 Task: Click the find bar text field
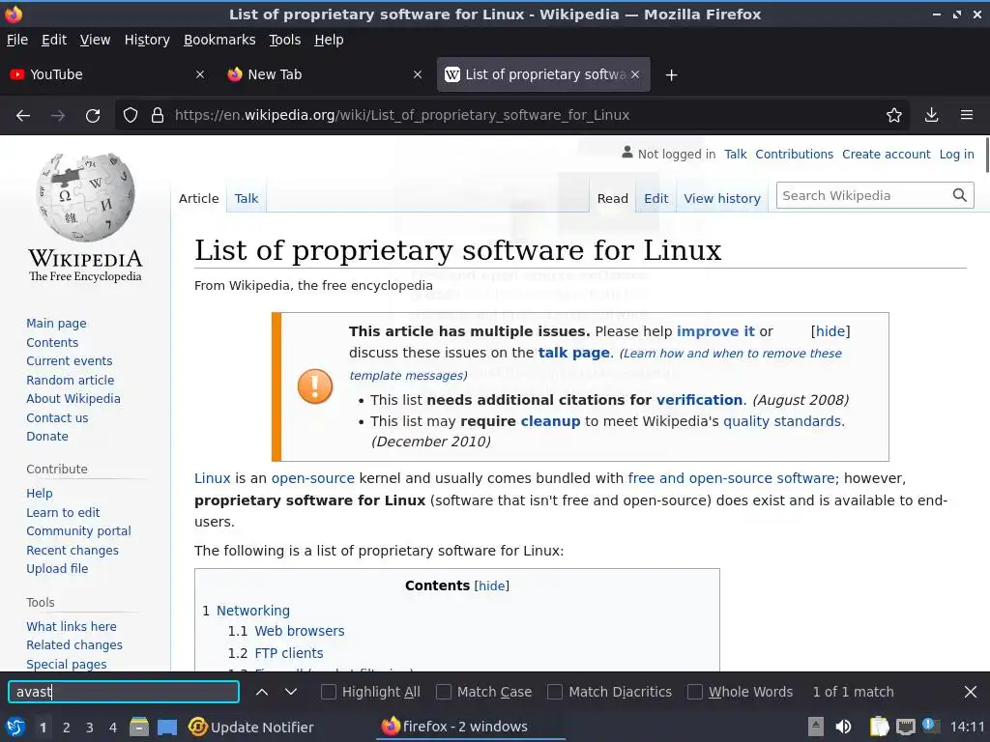point(124,692)
